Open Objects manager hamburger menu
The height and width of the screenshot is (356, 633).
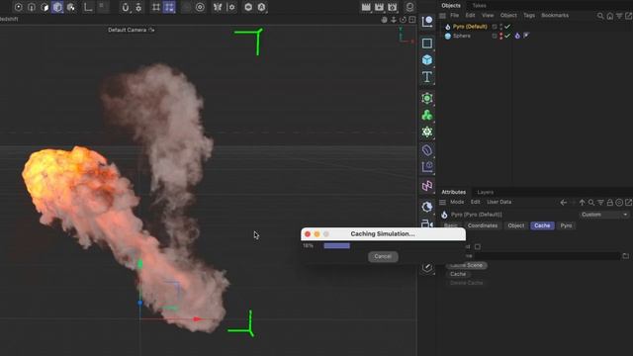point(443,16)
